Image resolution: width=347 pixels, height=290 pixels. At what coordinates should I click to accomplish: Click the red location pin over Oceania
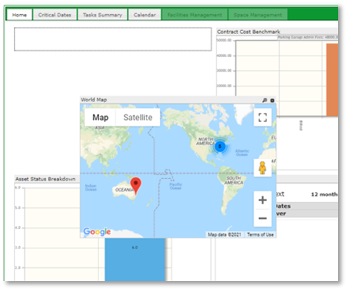[135, 186]
